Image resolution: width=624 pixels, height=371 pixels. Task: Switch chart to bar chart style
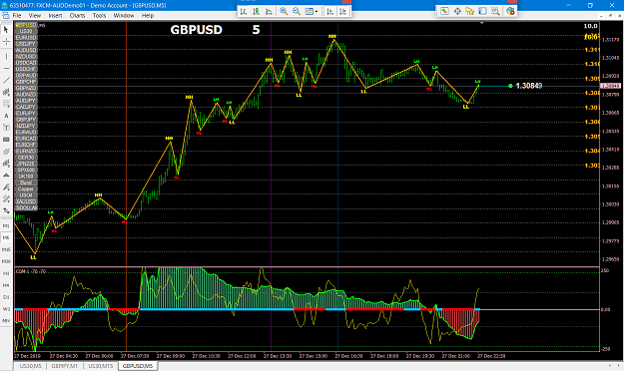click(x=244, y=11)
